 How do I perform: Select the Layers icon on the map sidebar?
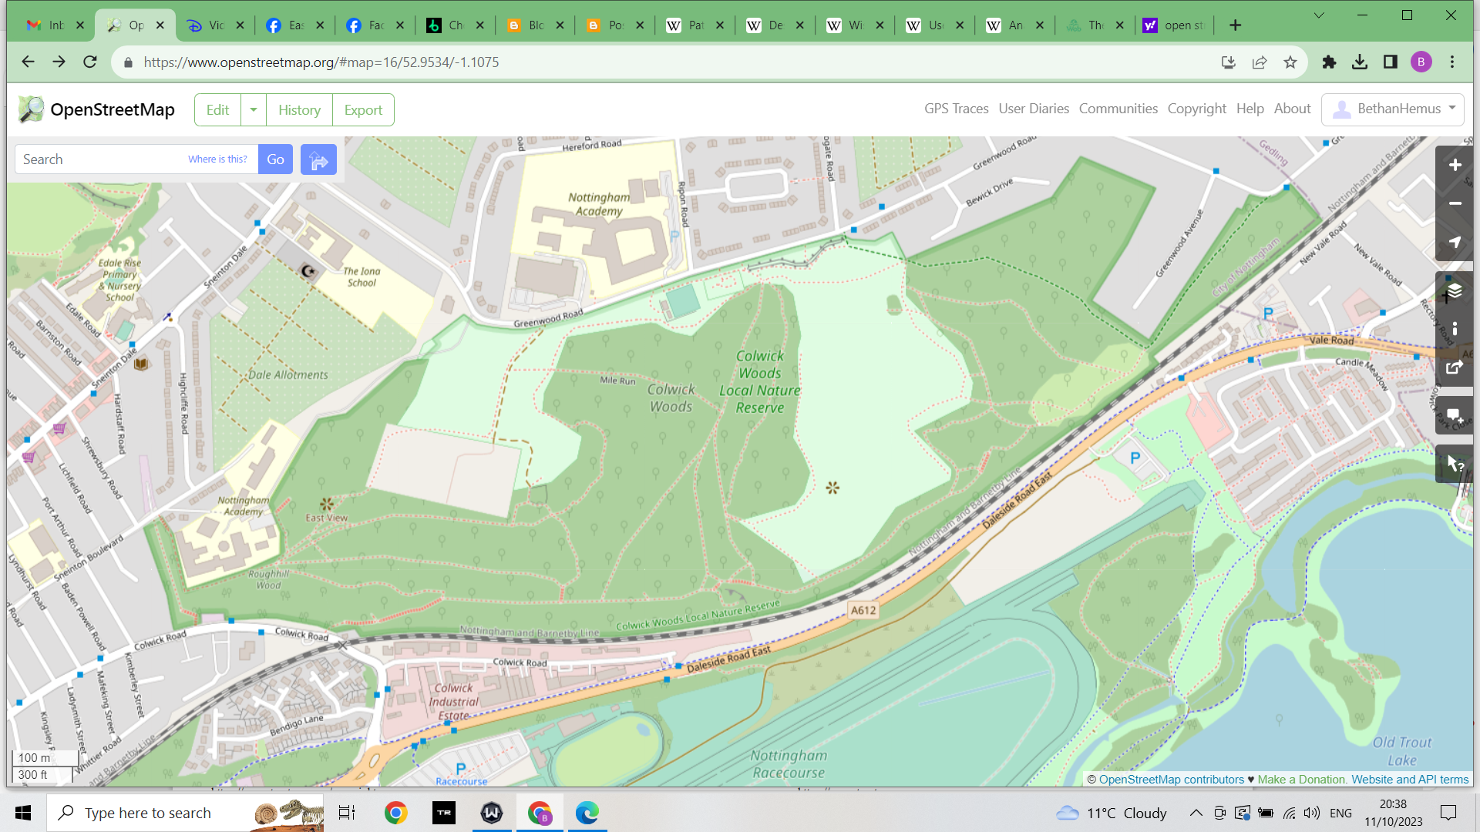1455,291
